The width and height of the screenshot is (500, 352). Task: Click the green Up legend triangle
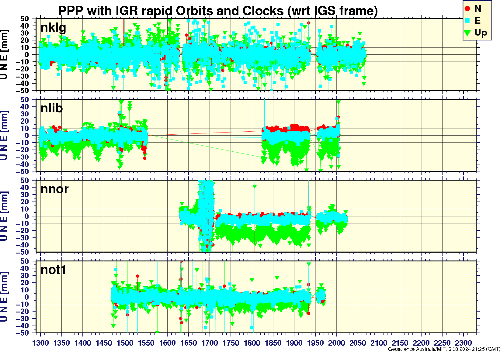pyautogui.click(x=467, y=33)
